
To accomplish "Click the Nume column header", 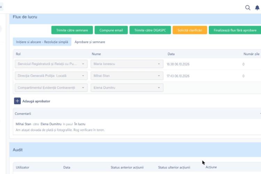I will click(x=96, y=54).
